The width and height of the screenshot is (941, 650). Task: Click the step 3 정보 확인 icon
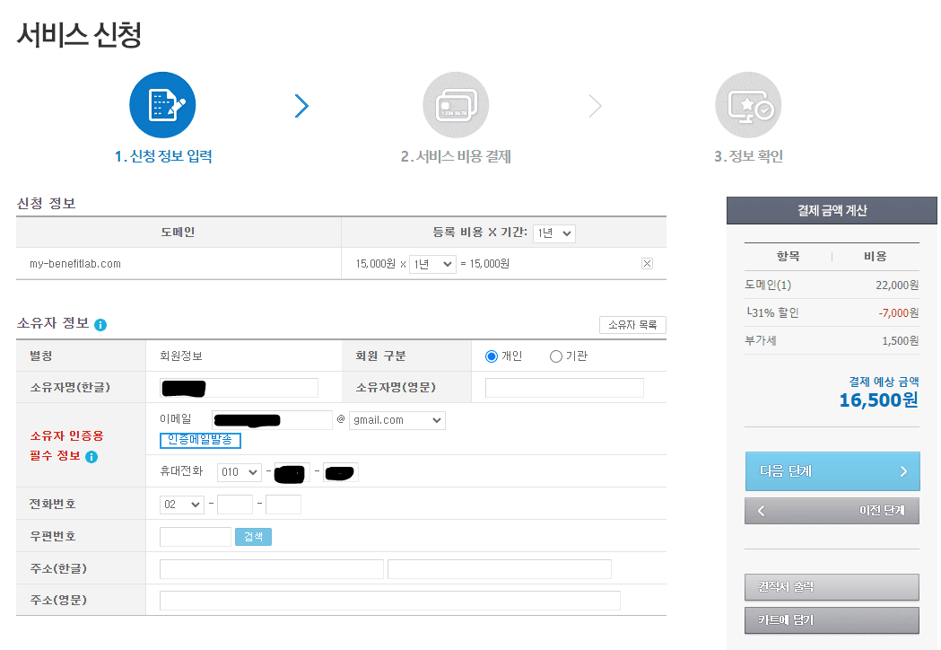point(748,104)
